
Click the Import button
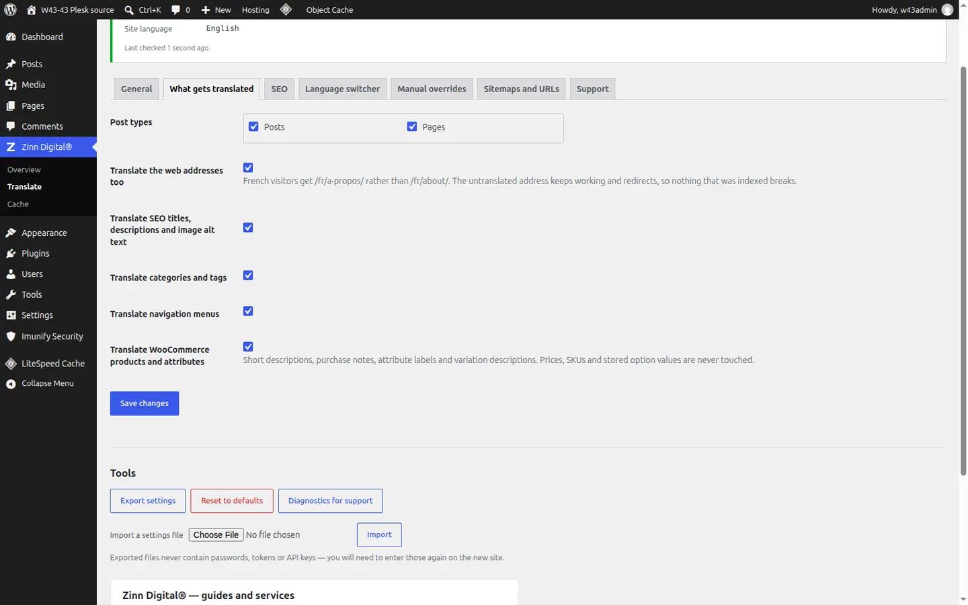point(379,534)
